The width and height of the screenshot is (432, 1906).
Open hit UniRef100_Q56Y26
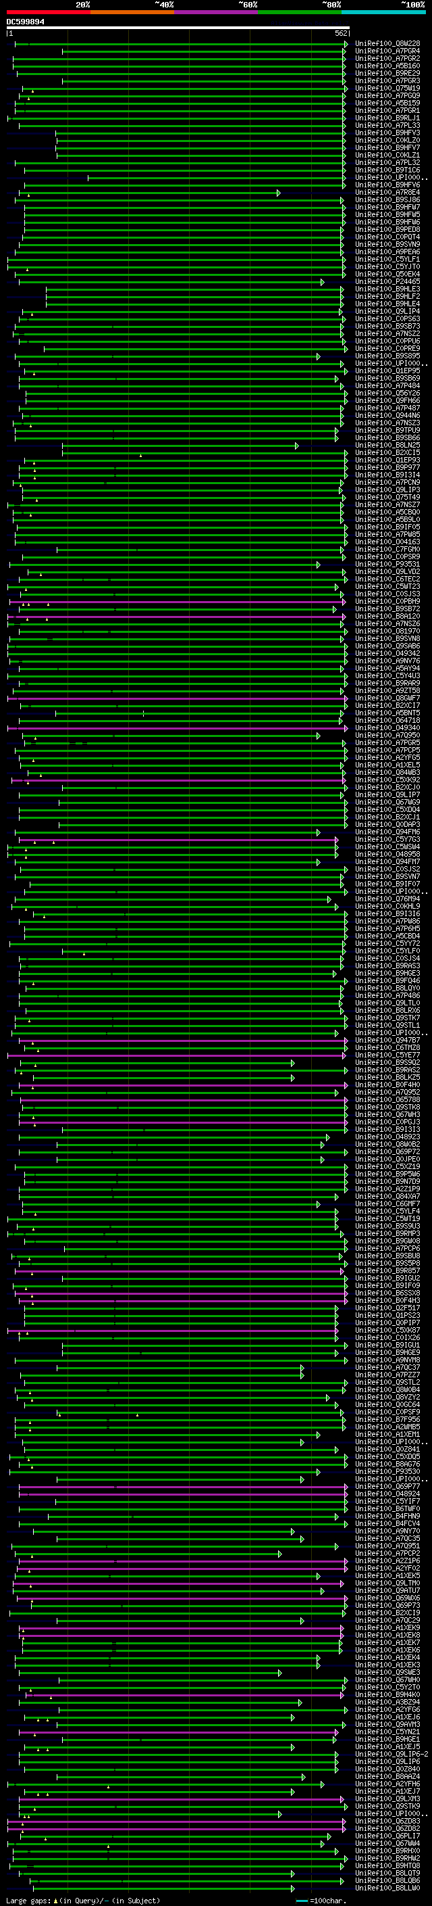tap(387, 393)
